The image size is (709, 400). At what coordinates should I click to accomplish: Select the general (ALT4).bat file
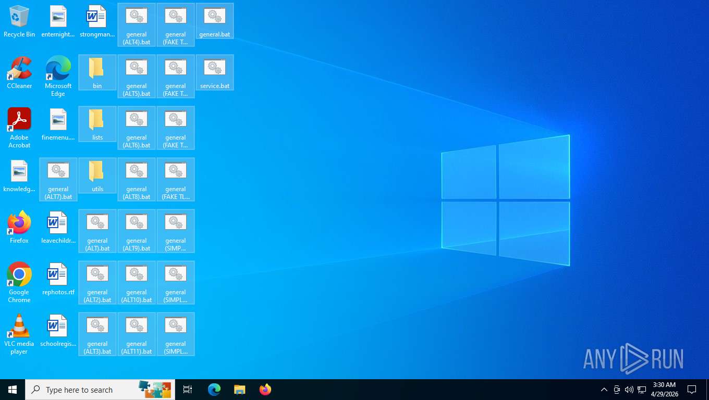[137, 25]
